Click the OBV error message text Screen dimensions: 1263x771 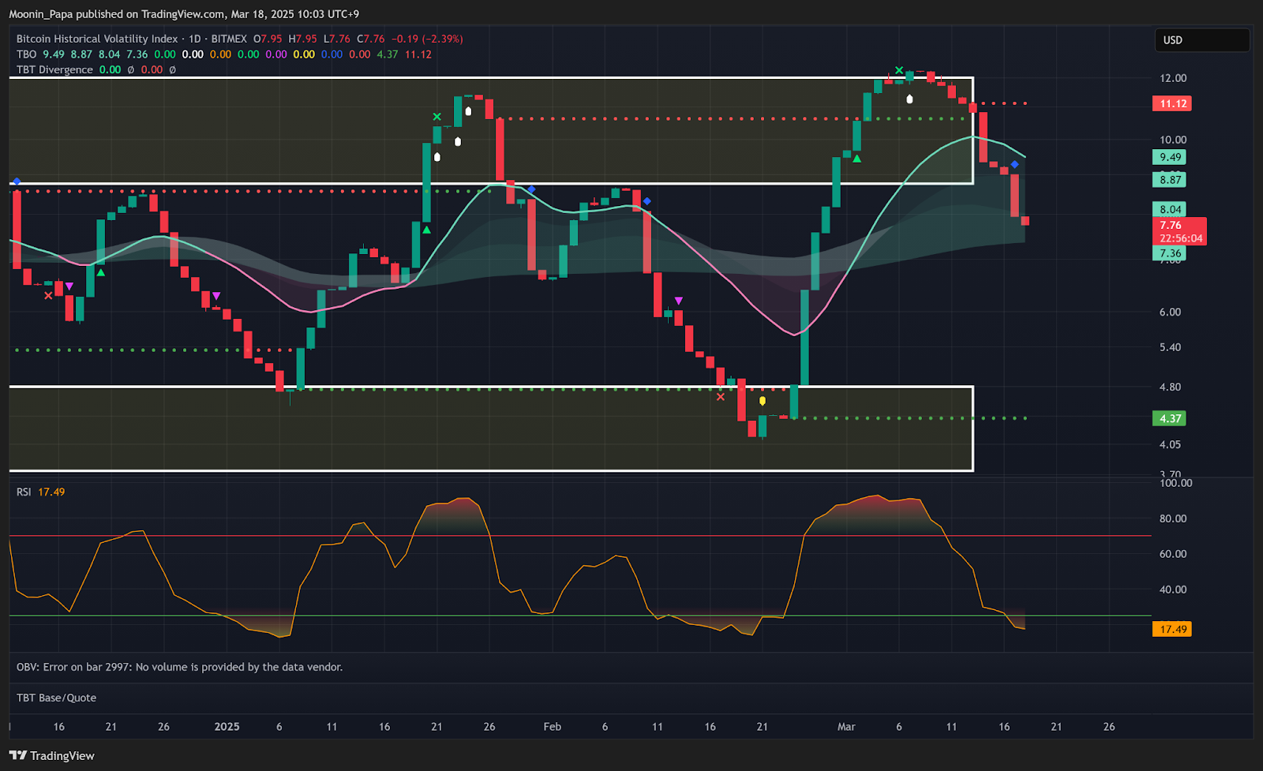click(x=179, y=667)
